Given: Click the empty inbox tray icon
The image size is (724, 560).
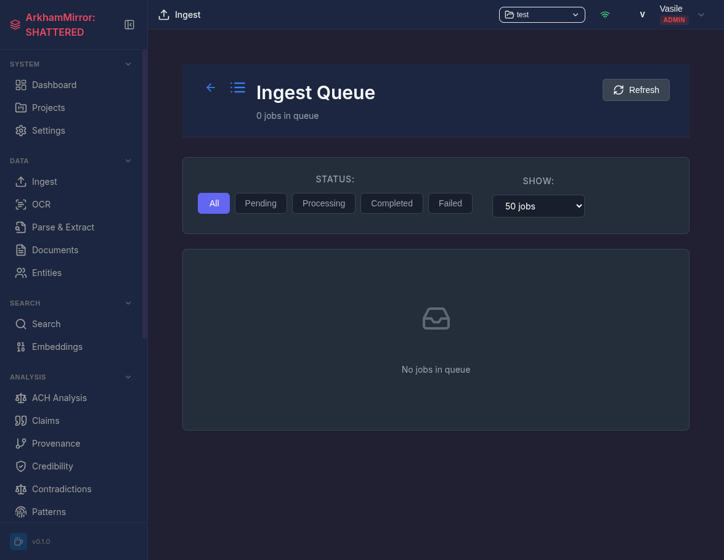Looking at the screenshot, I should point(436,319).
